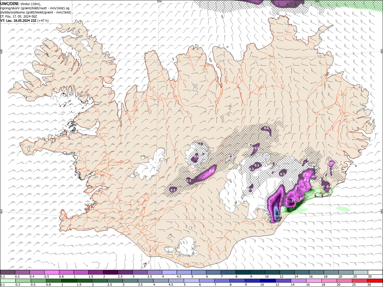Select the 30 white swatch in upper row
Image resolution: width=383 pixels, height=287 pixels.
pos(375,272)
